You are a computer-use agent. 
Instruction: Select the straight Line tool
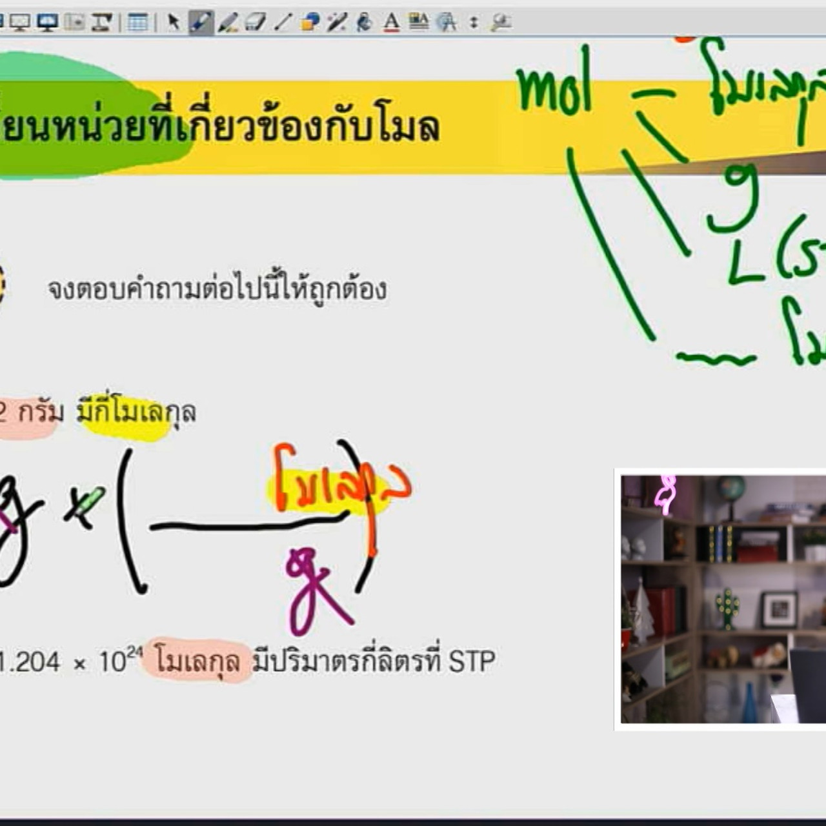tap(283, 23)
